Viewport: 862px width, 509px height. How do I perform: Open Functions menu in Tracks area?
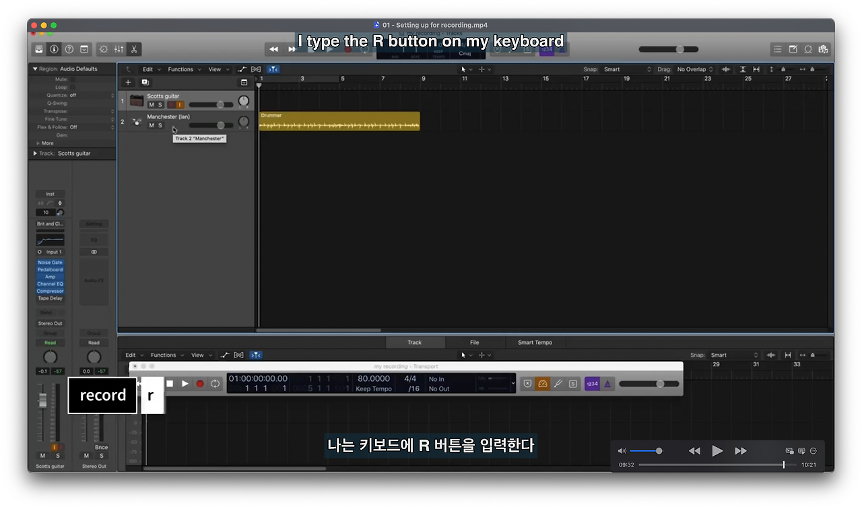tap(183, 69)
